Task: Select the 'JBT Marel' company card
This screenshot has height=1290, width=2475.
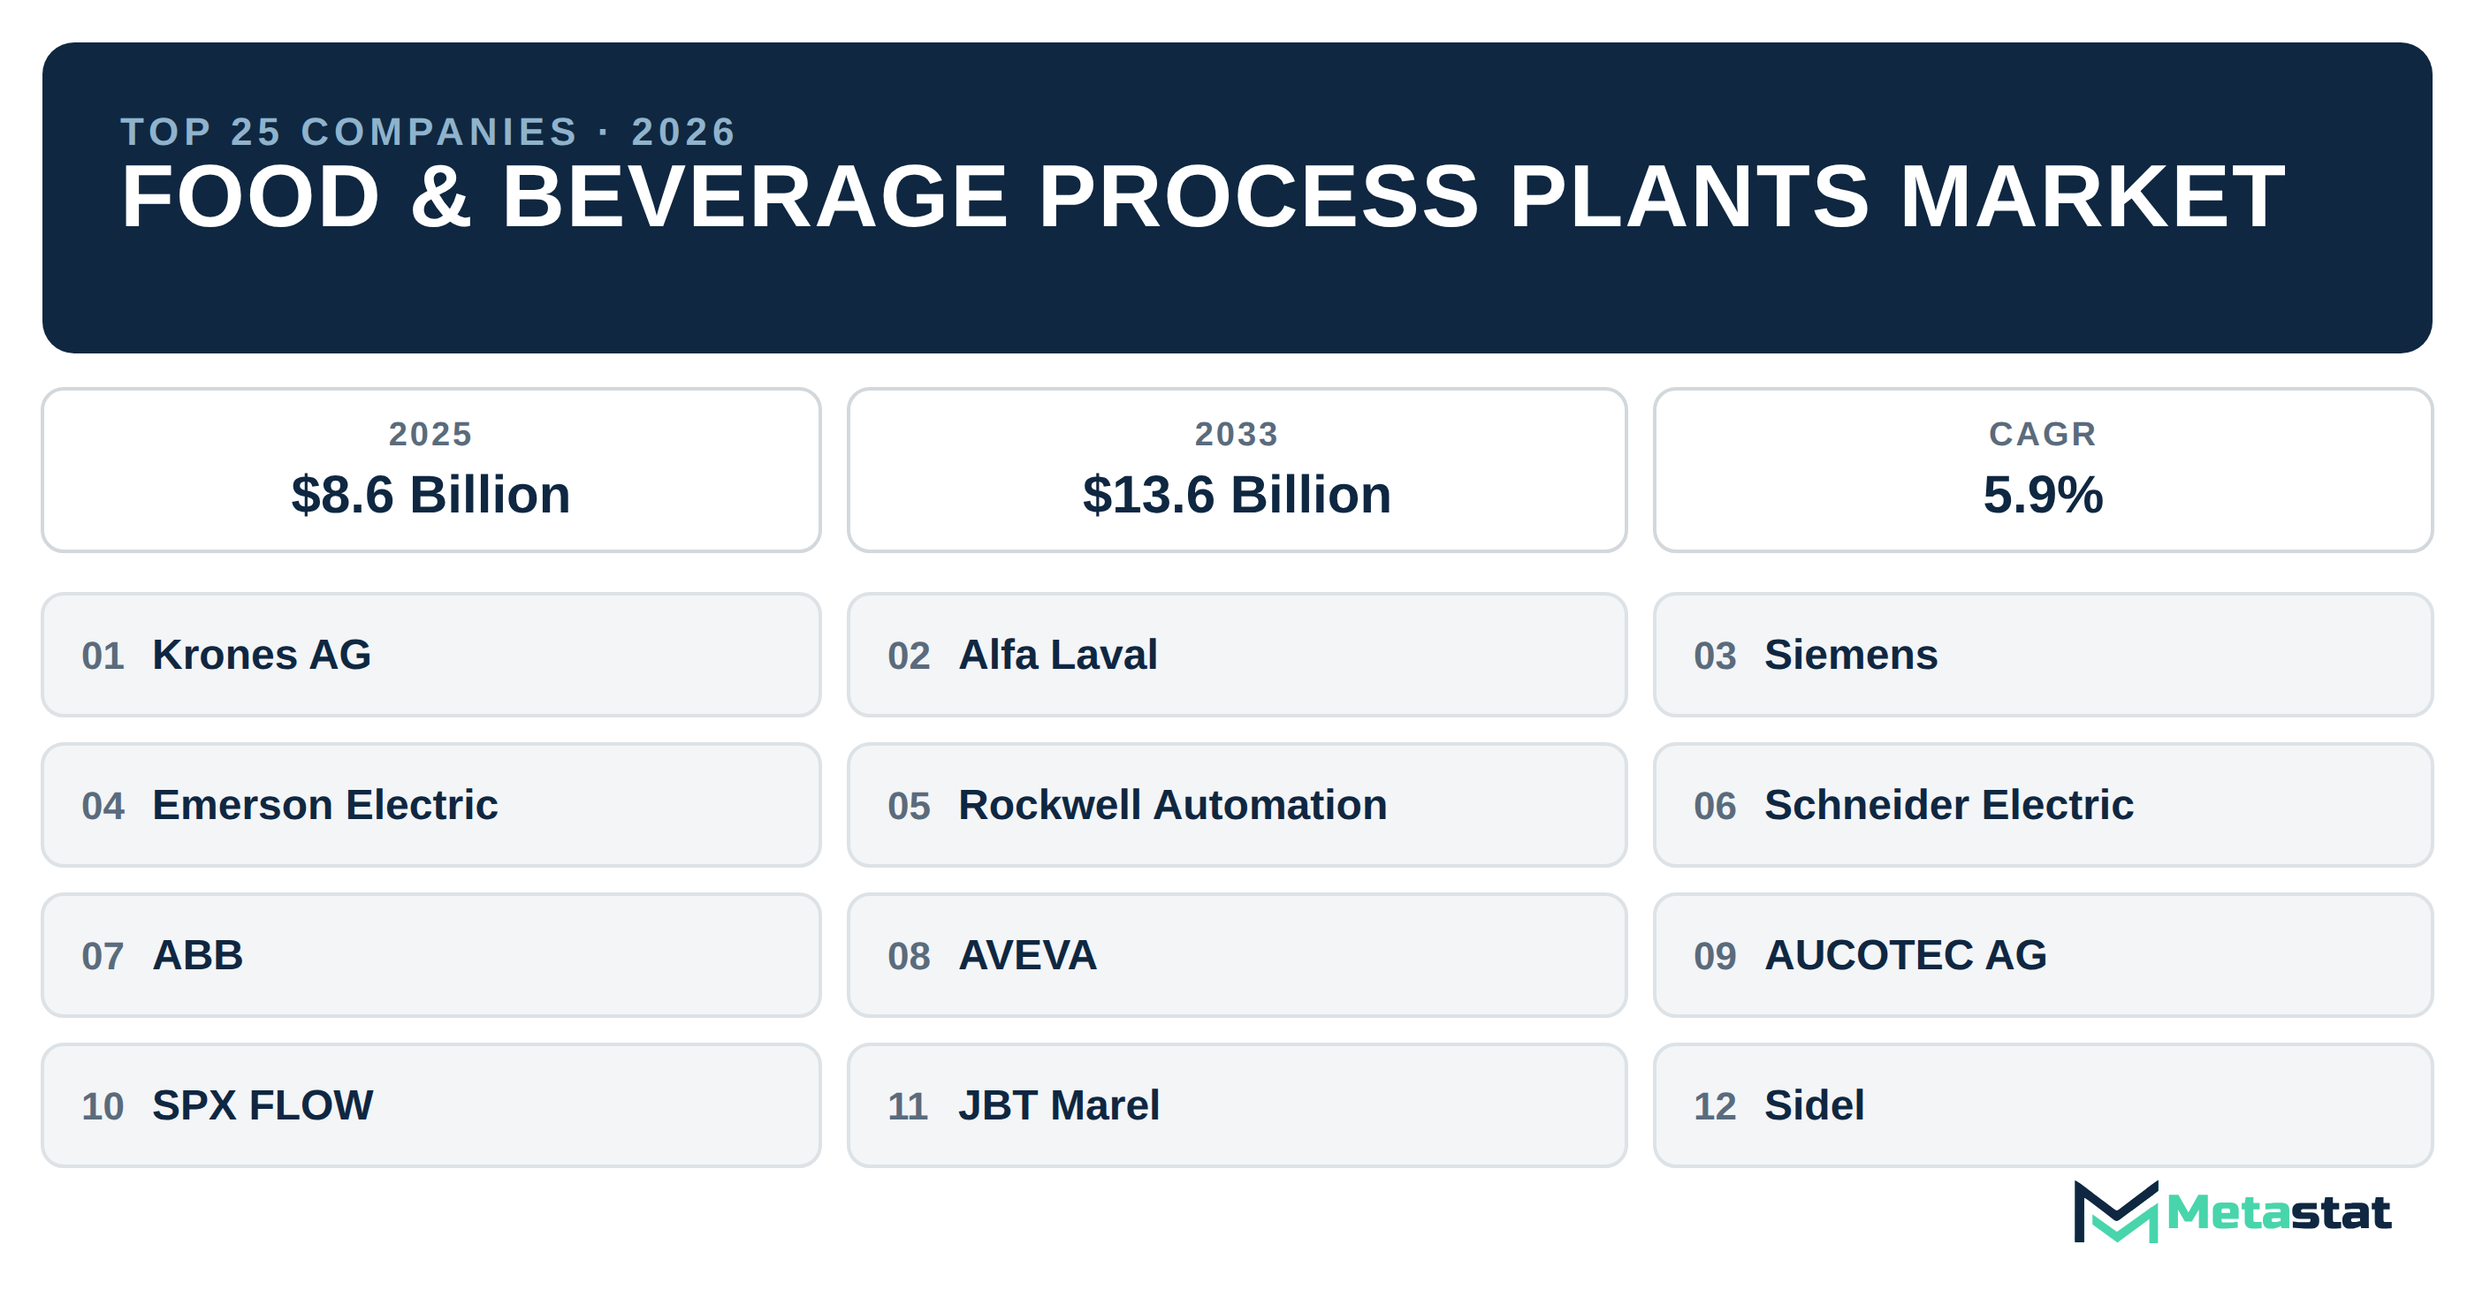Action: 1237,1105
